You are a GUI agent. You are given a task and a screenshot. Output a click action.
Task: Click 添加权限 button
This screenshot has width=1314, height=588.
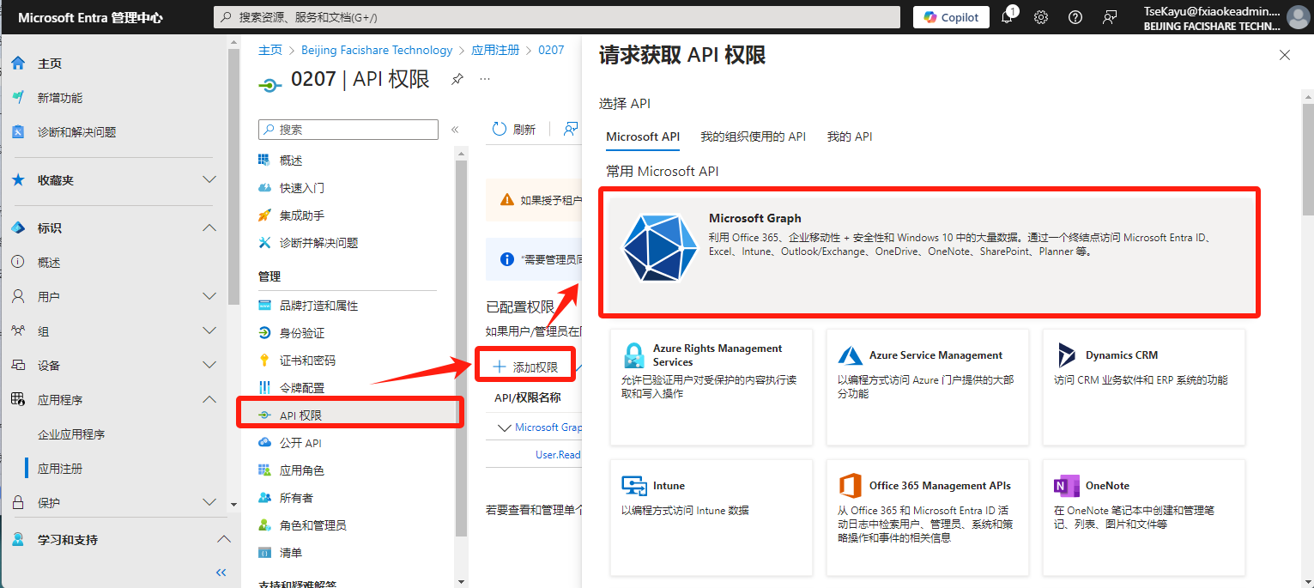524,367
